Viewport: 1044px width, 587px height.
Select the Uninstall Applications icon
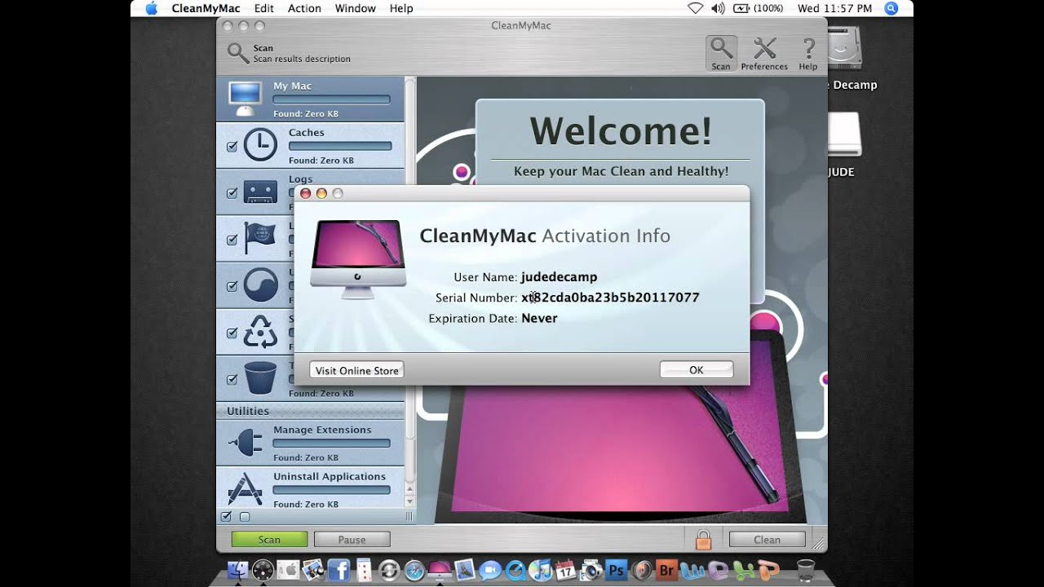point(245,489)
